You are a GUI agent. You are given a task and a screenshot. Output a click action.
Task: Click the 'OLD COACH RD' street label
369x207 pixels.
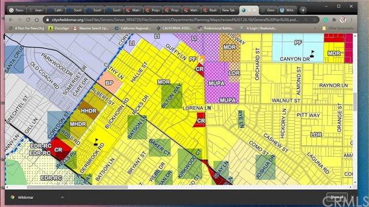point(44,75)
